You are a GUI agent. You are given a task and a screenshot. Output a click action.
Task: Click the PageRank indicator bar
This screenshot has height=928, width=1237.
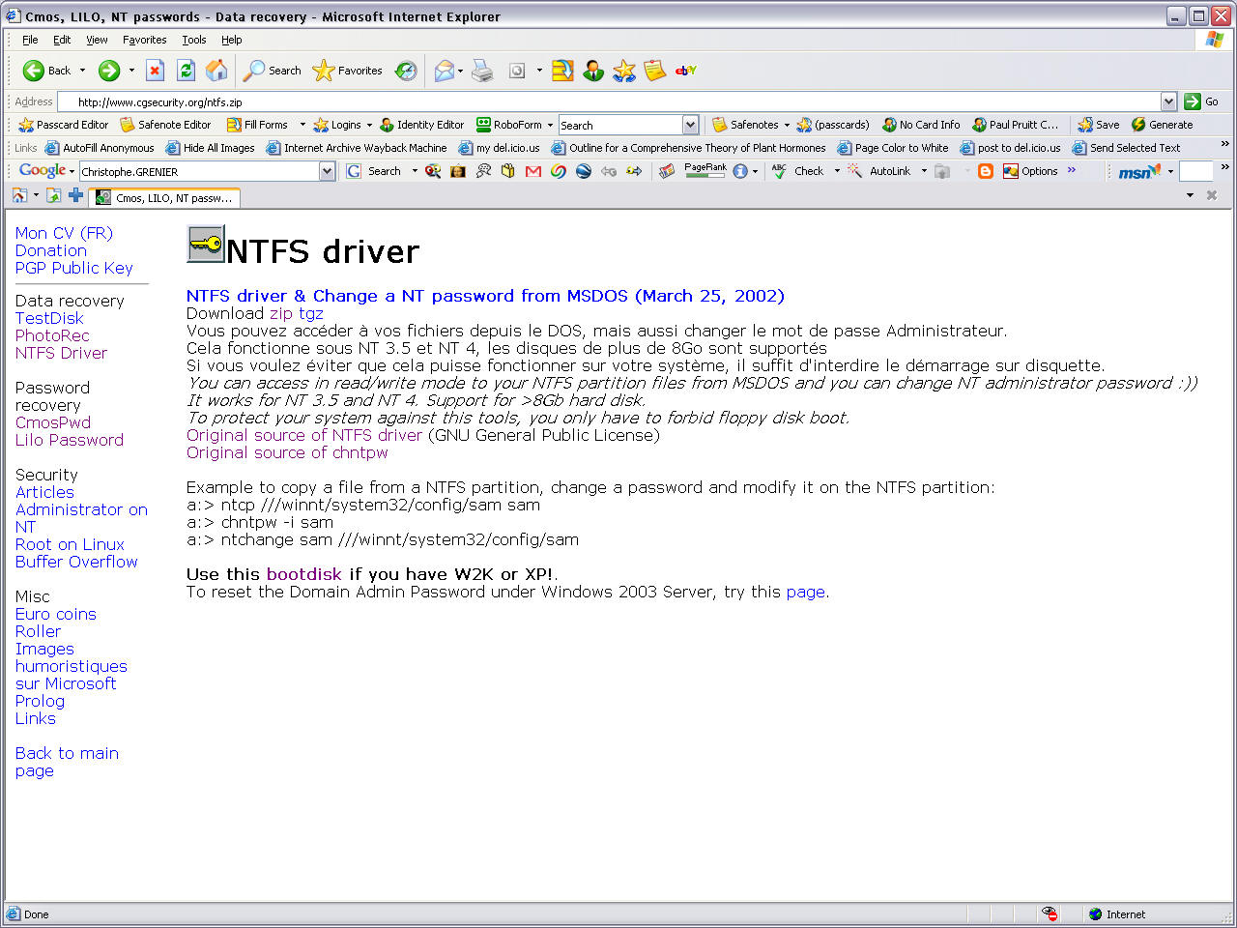click(x=705, y=170)
